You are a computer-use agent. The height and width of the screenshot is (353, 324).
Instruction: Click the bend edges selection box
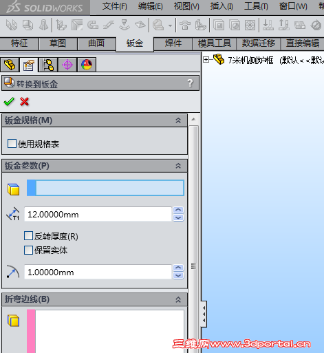point(105,331)
